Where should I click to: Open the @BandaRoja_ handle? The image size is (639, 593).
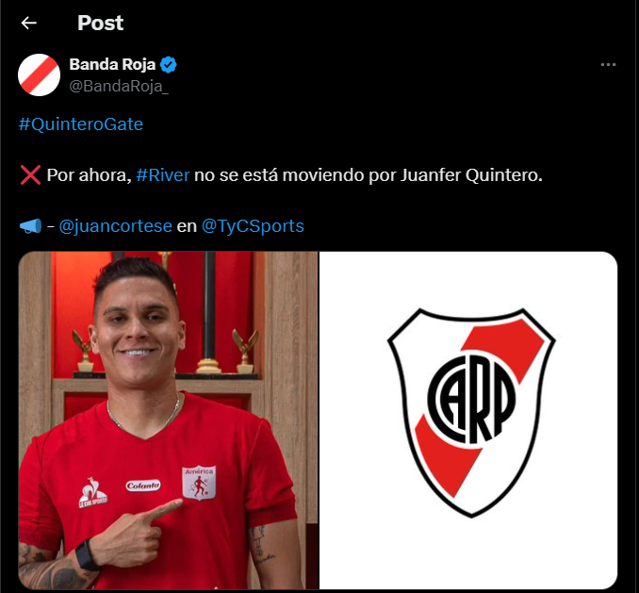click(119, 86)
